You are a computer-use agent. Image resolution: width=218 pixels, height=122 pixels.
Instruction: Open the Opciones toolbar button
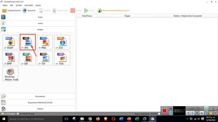29,11
